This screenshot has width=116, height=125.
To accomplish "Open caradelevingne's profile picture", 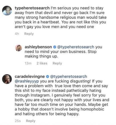I will pos(7,79).
